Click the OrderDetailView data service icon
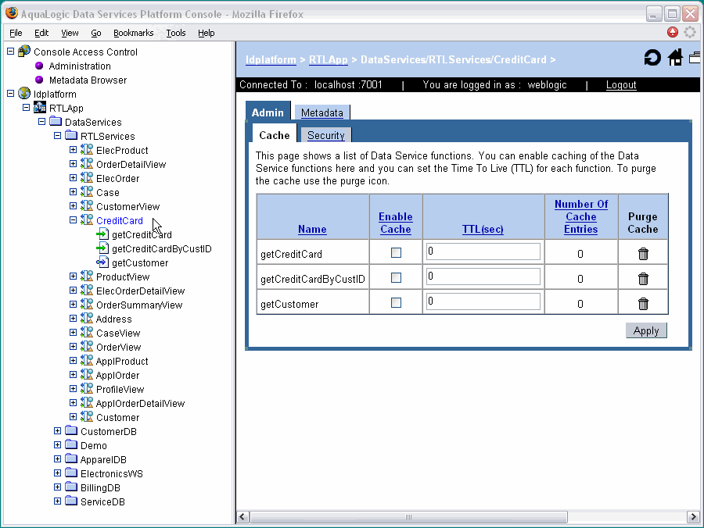Viewport: 704px width, 528px height. click(87, 163)
